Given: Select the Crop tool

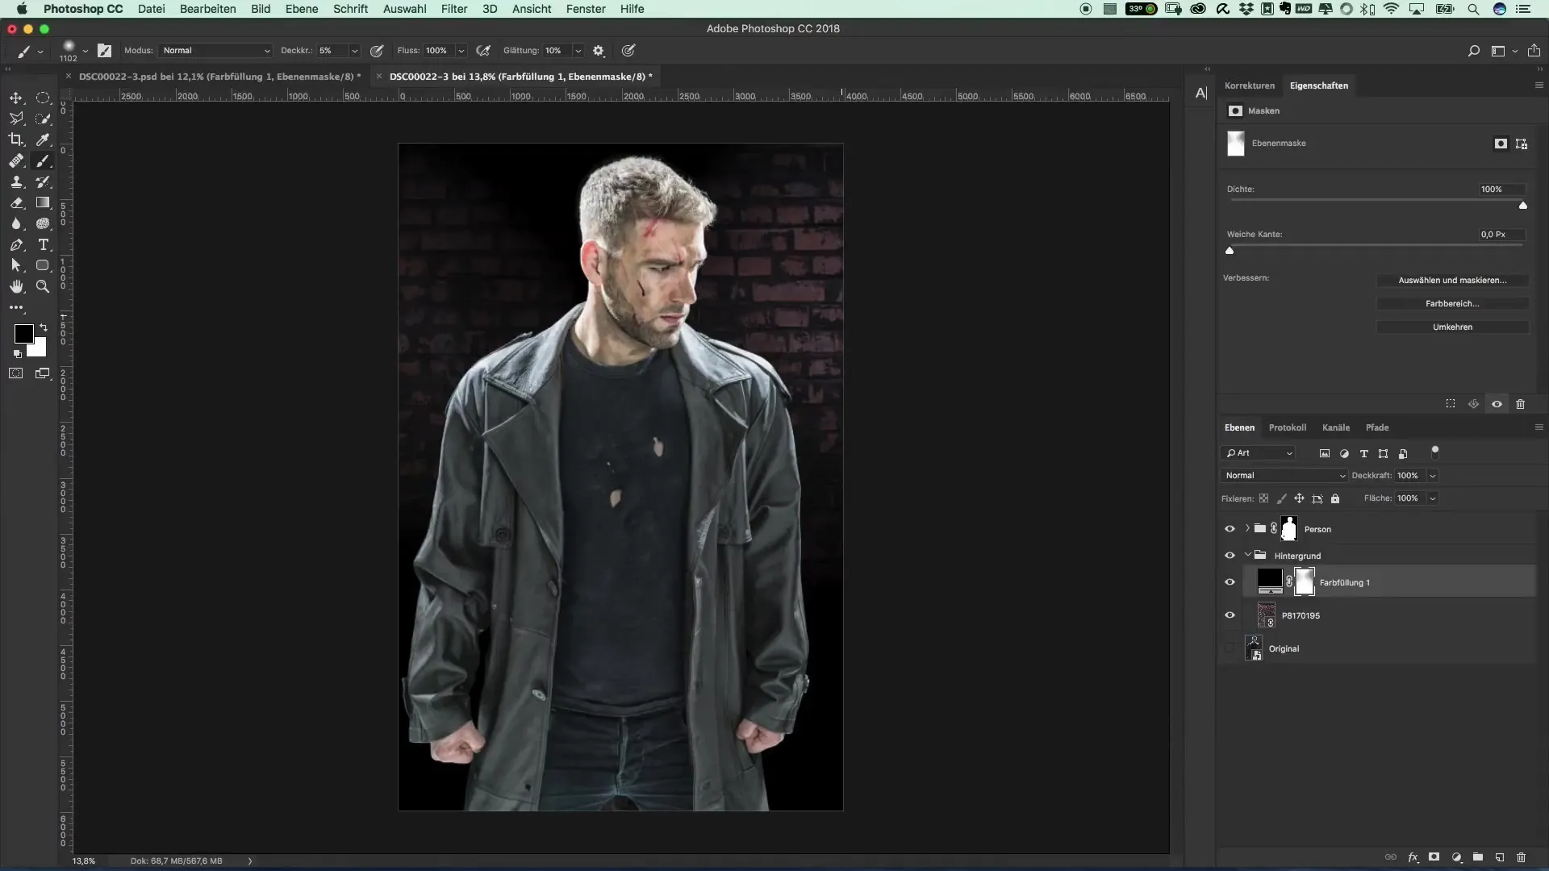Looking at the screenshot, I should [16, 140].
